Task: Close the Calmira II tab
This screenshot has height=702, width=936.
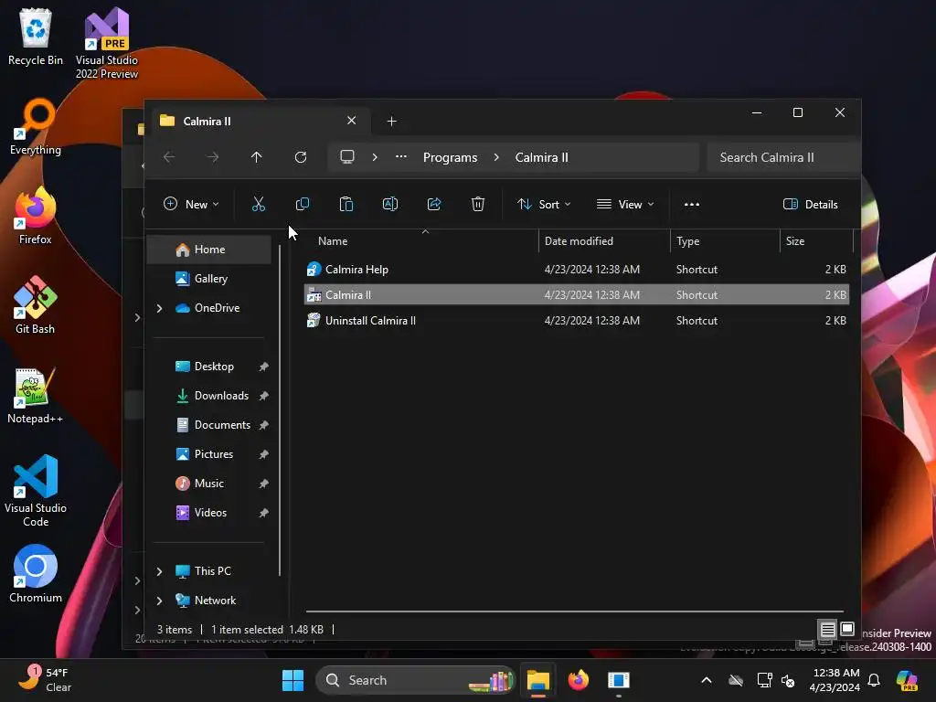Action: [352, 121]
